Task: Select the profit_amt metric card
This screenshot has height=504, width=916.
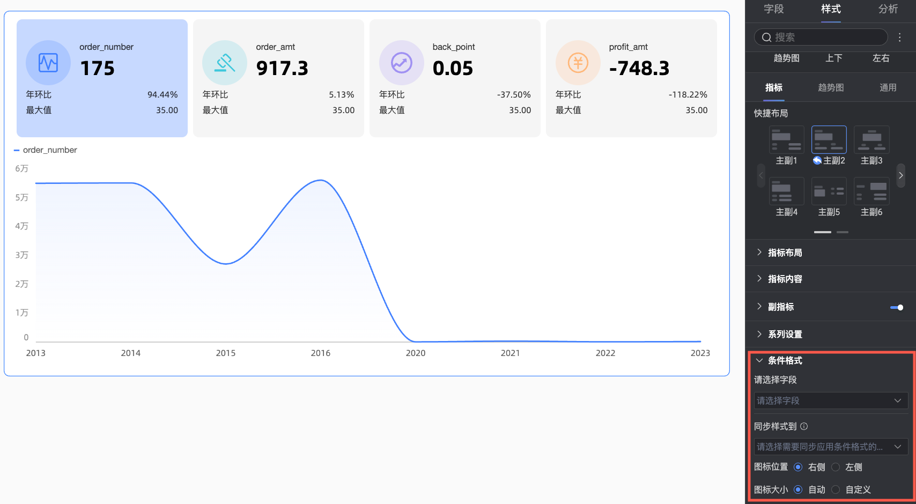Action: (631, 78)
